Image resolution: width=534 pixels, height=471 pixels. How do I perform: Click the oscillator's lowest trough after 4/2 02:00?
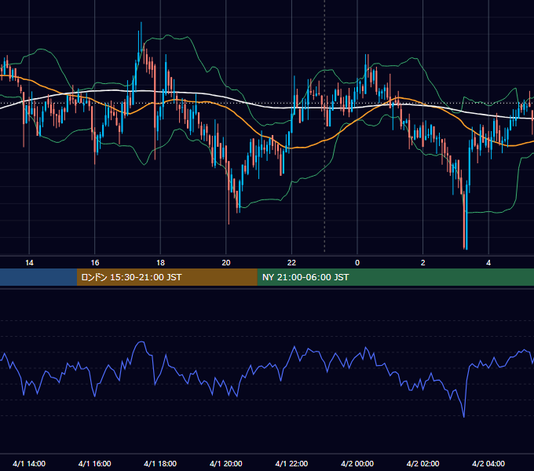click(x=464, y=416)
